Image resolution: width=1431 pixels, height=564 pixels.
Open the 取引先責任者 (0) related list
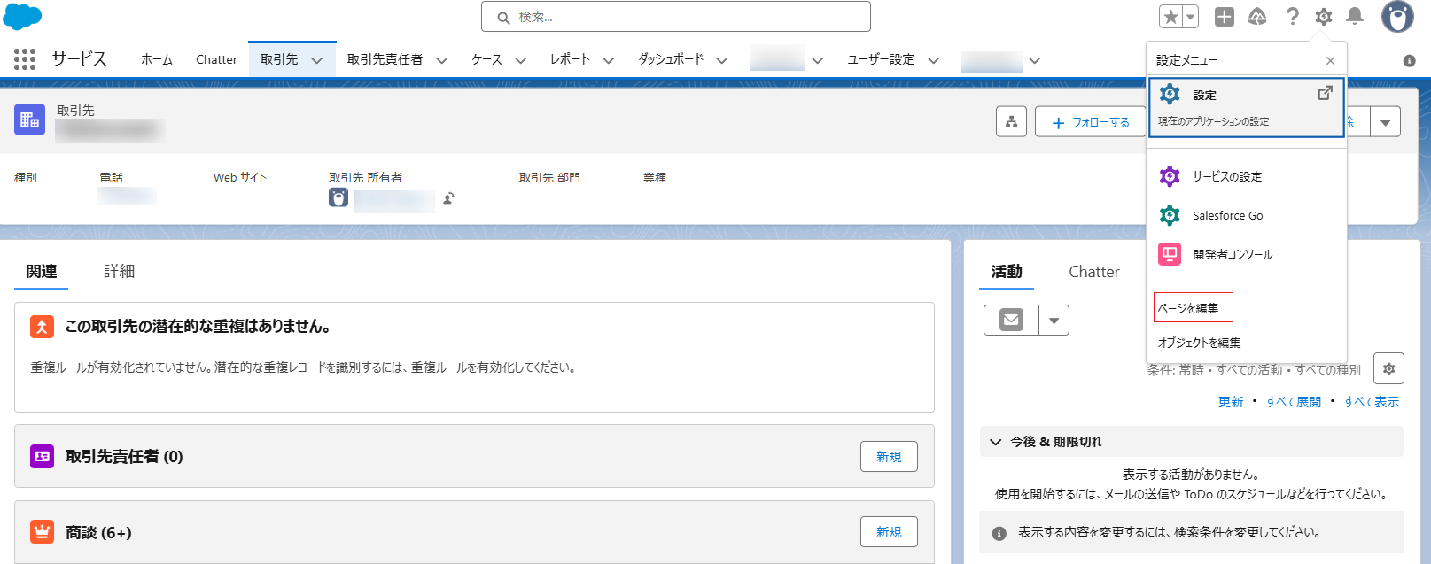[x=124, y=456]
